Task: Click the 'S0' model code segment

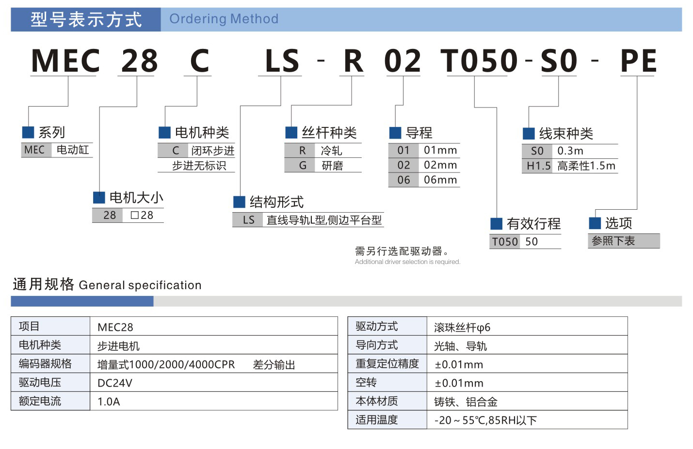Action: (x=559, y=61)
